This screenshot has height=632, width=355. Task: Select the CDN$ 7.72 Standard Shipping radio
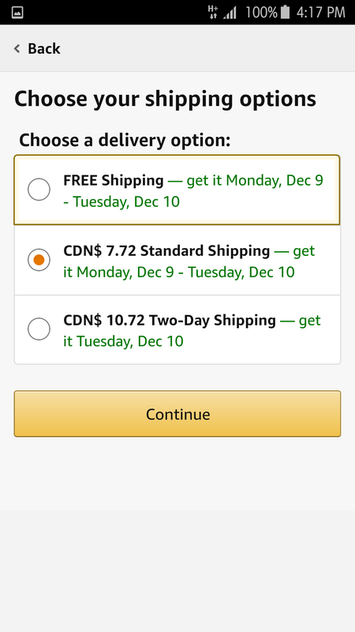pyautogui.click(x=39, y=260)
